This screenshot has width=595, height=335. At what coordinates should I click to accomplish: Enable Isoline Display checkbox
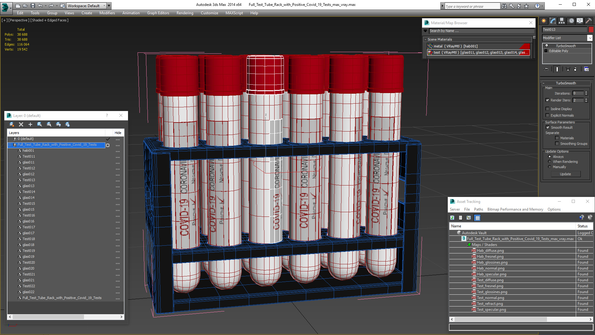coord(548,109)
